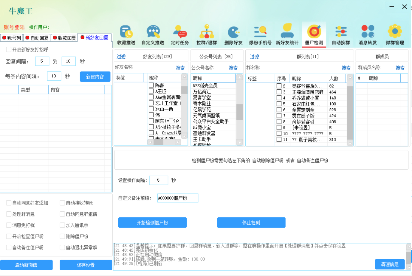412x276 pixels.
Task: Switch to the 自动回复 tab
Action: tap(37, 38)
